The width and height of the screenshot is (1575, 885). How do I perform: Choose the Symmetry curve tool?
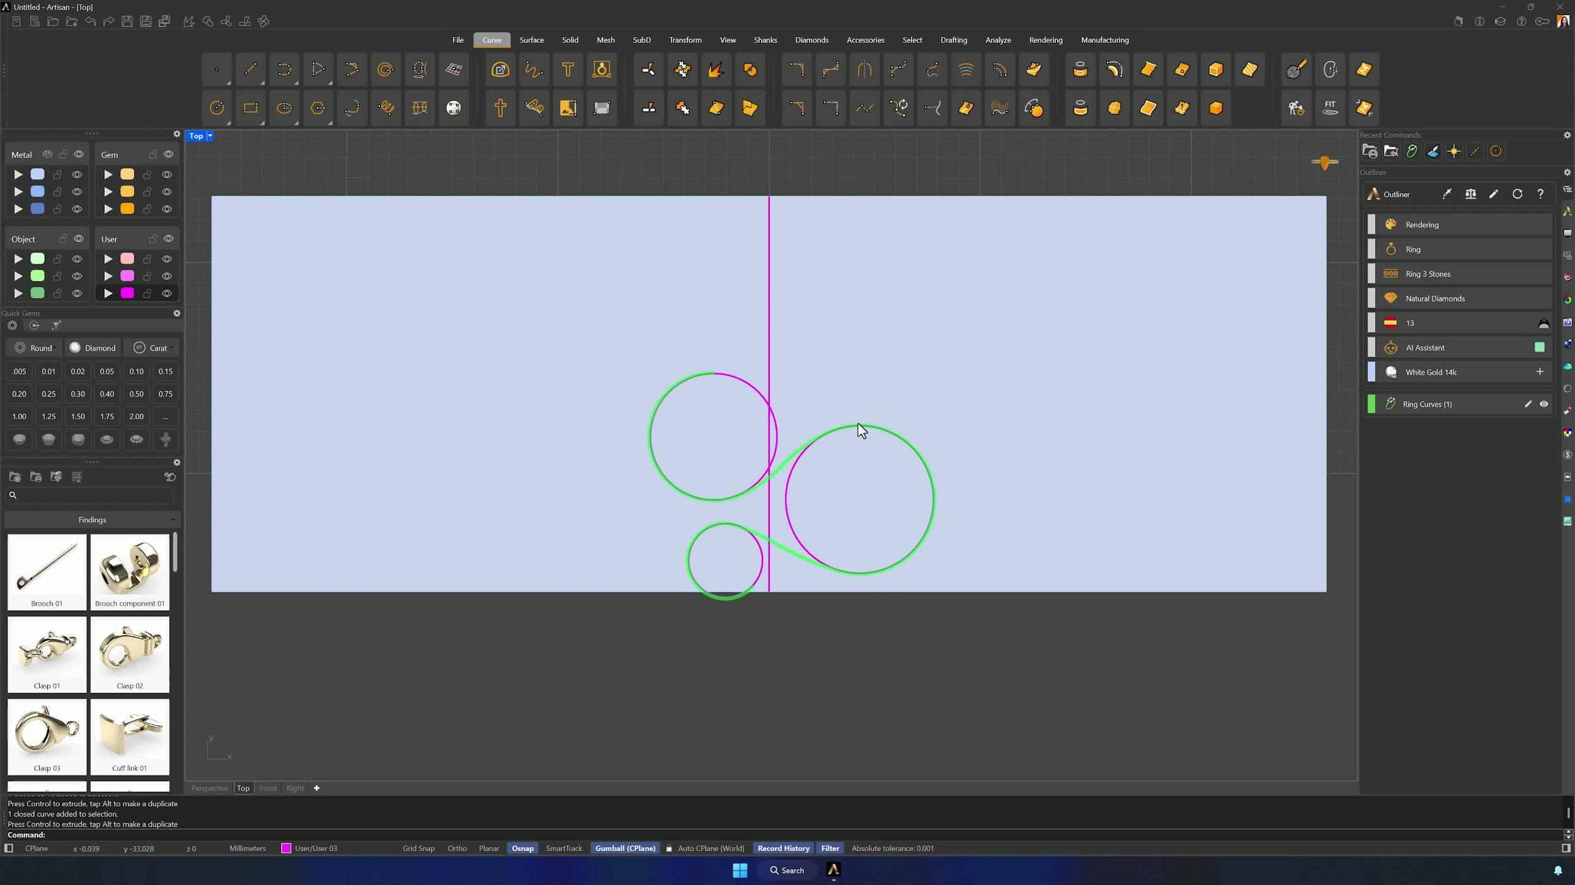[x=864, y=69]
